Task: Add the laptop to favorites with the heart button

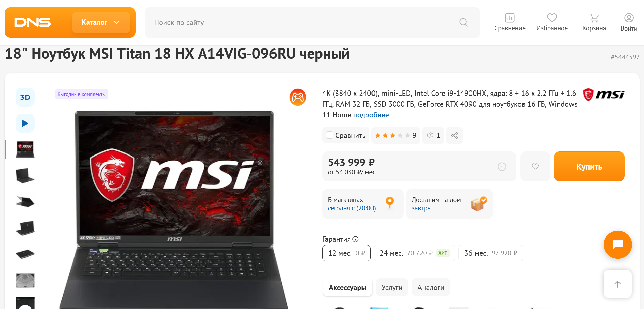Action: pos(535,166)
